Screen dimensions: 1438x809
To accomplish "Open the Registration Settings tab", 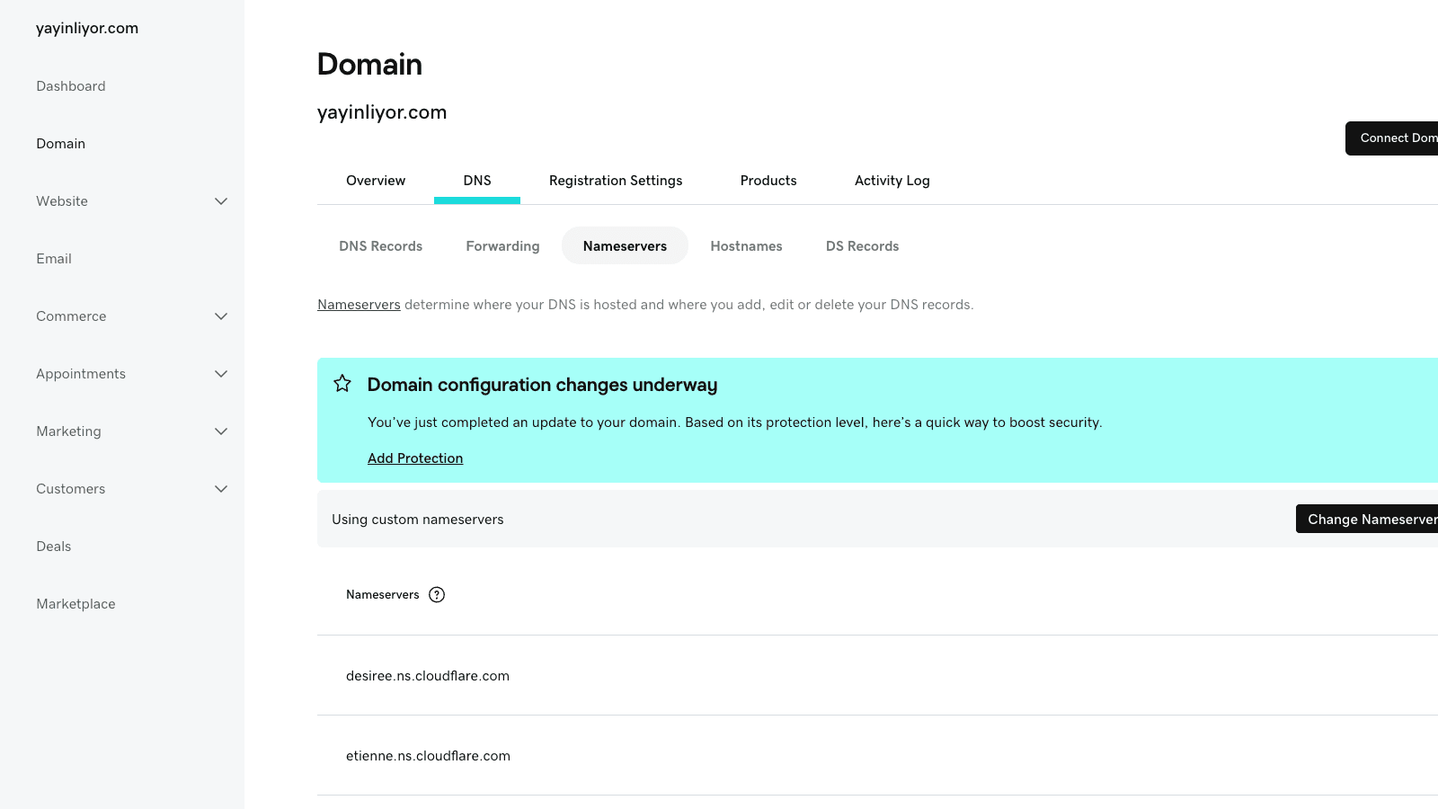I will coord(616,181).
